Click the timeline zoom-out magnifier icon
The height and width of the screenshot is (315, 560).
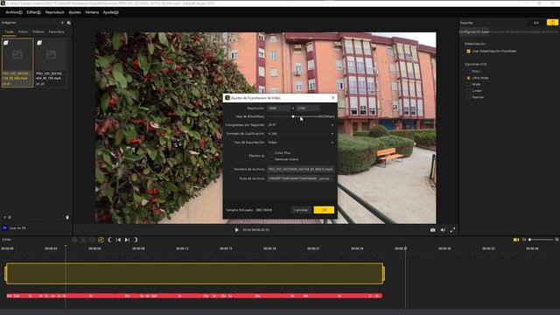[x=524, y=240]
